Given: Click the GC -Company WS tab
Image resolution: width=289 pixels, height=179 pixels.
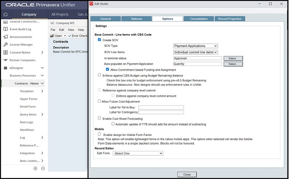Looking at the screenshot, I should click(63, 23).
